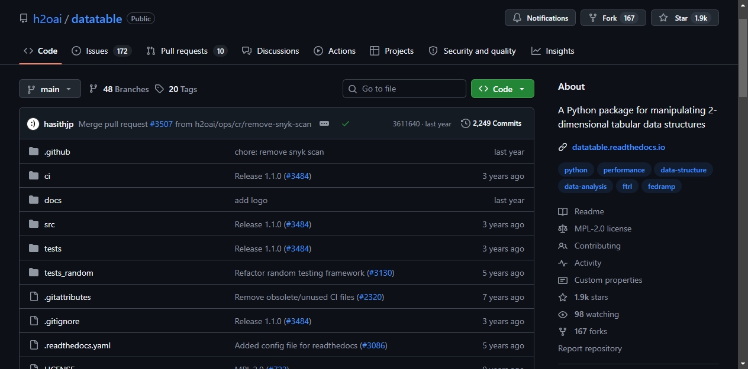
Task: Star the datatable repository
Action: pos(685,18)
